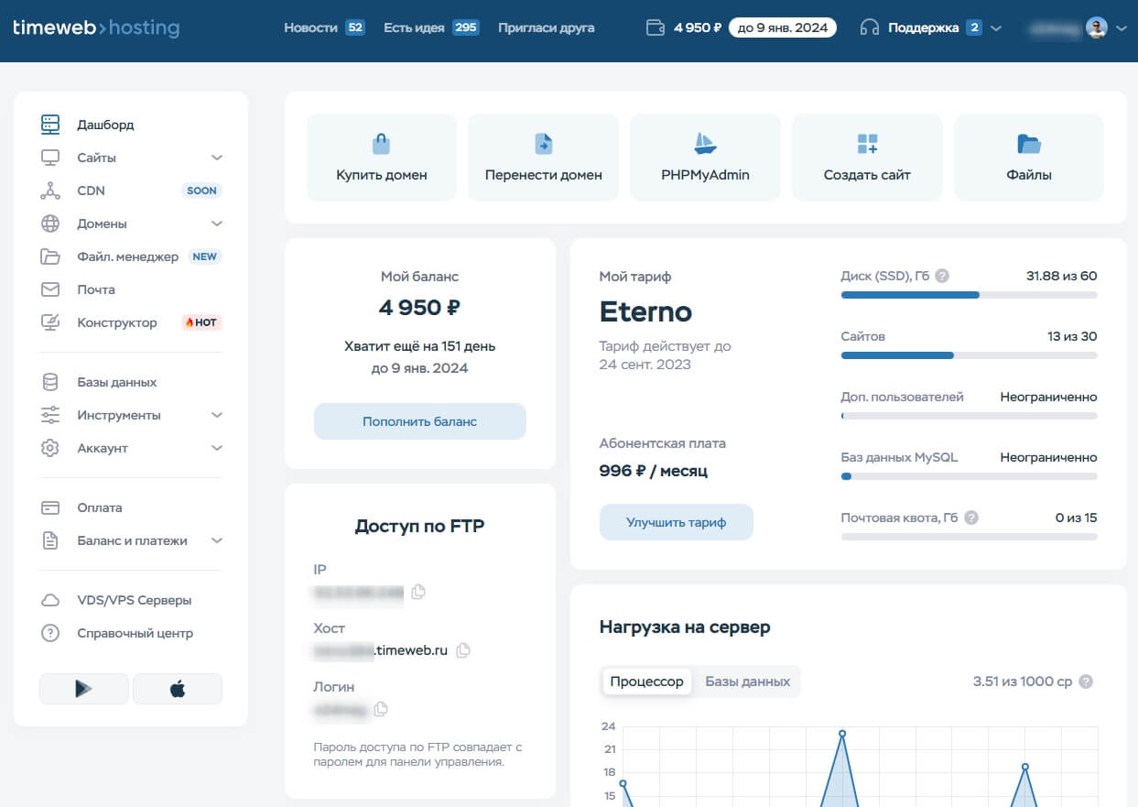Screen dimensions: 1138x807
Task: Open Пригласи друга in the top menu
Action: coord(547,27)
